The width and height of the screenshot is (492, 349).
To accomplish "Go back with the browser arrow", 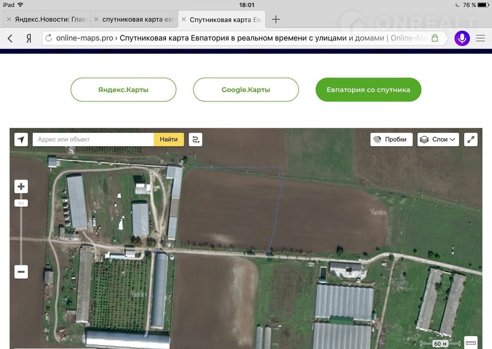I will pos(10,38).
